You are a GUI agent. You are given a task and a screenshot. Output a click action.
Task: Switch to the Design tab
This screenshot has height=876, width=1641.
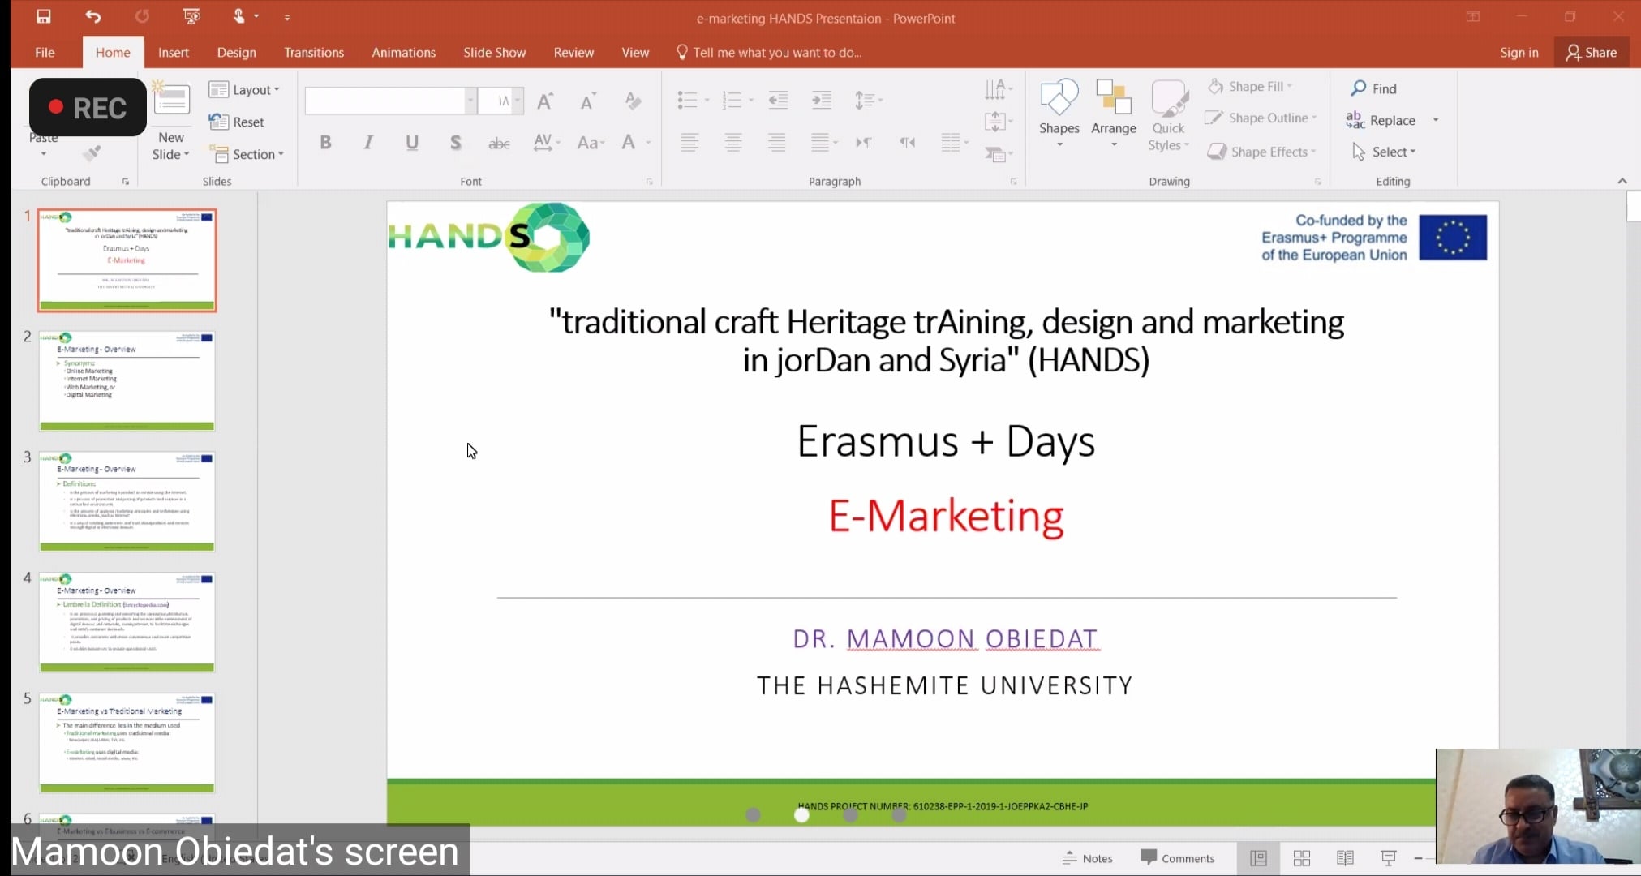point(236,52)
